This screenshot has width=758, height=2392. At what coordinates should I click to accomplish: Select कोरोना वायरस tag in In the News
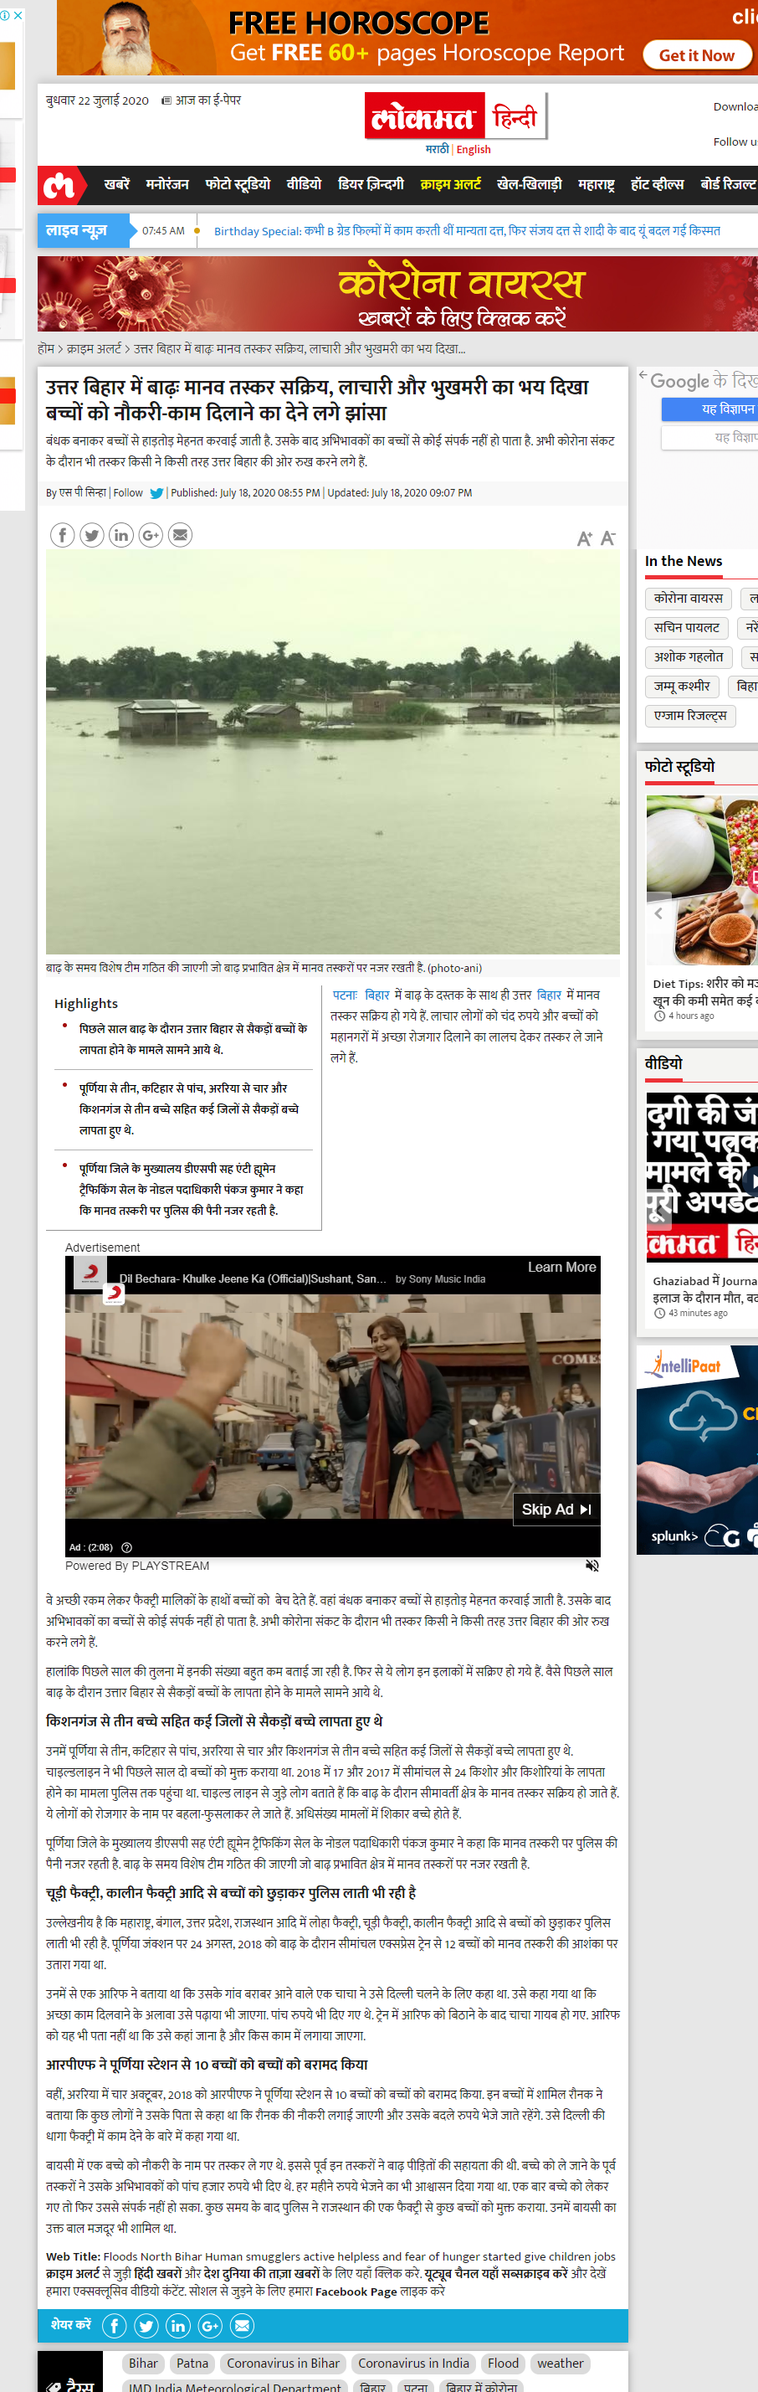click(x=689, y=599)
